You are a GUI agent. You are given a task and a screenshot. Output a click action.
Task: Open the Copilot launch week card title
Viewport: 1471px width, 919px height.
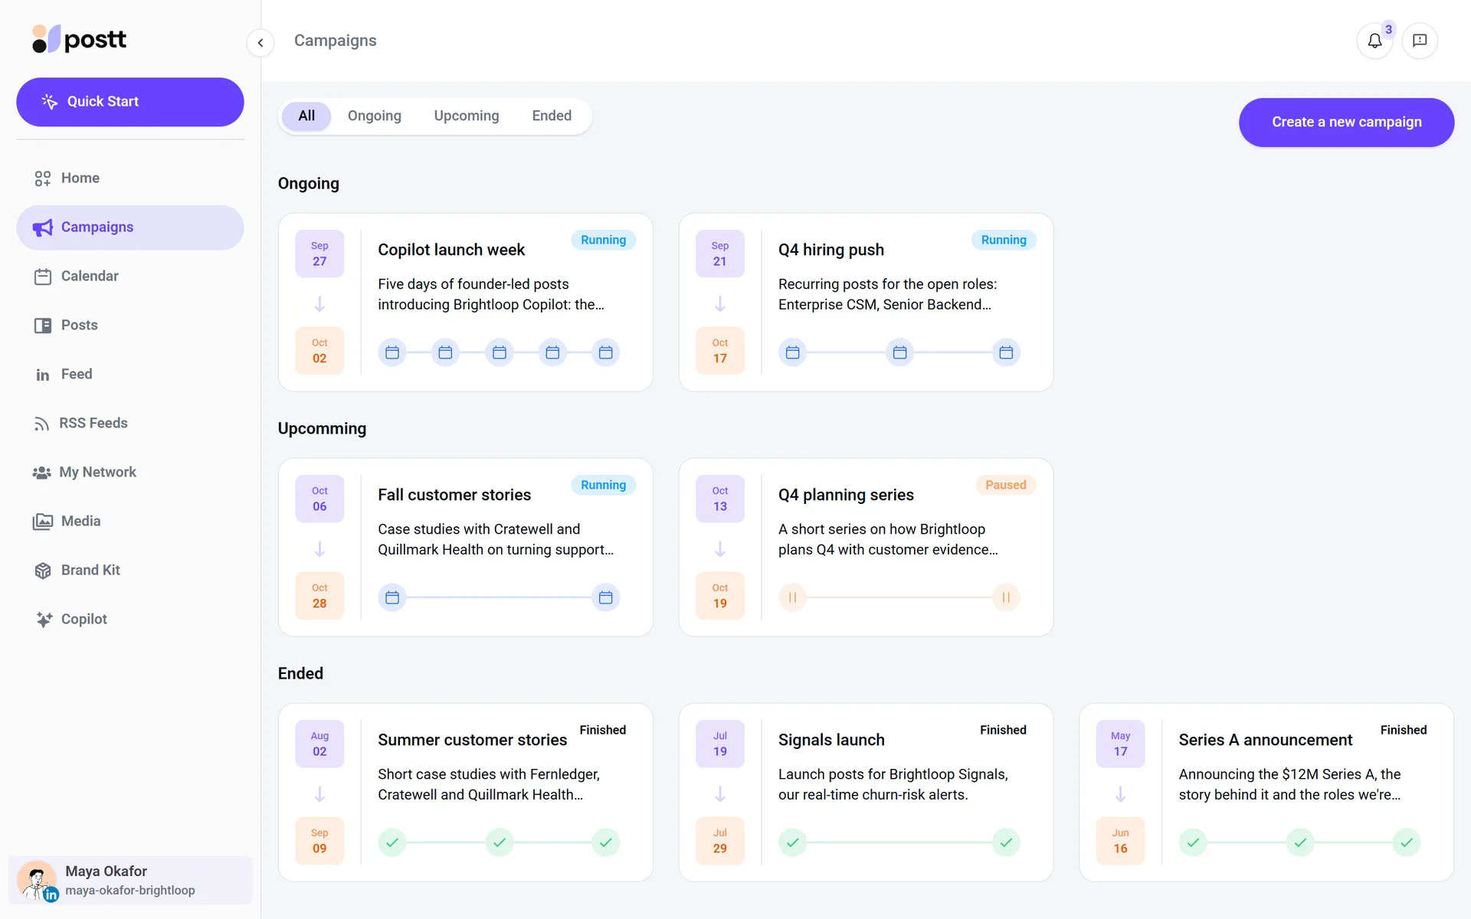[451, 250]
